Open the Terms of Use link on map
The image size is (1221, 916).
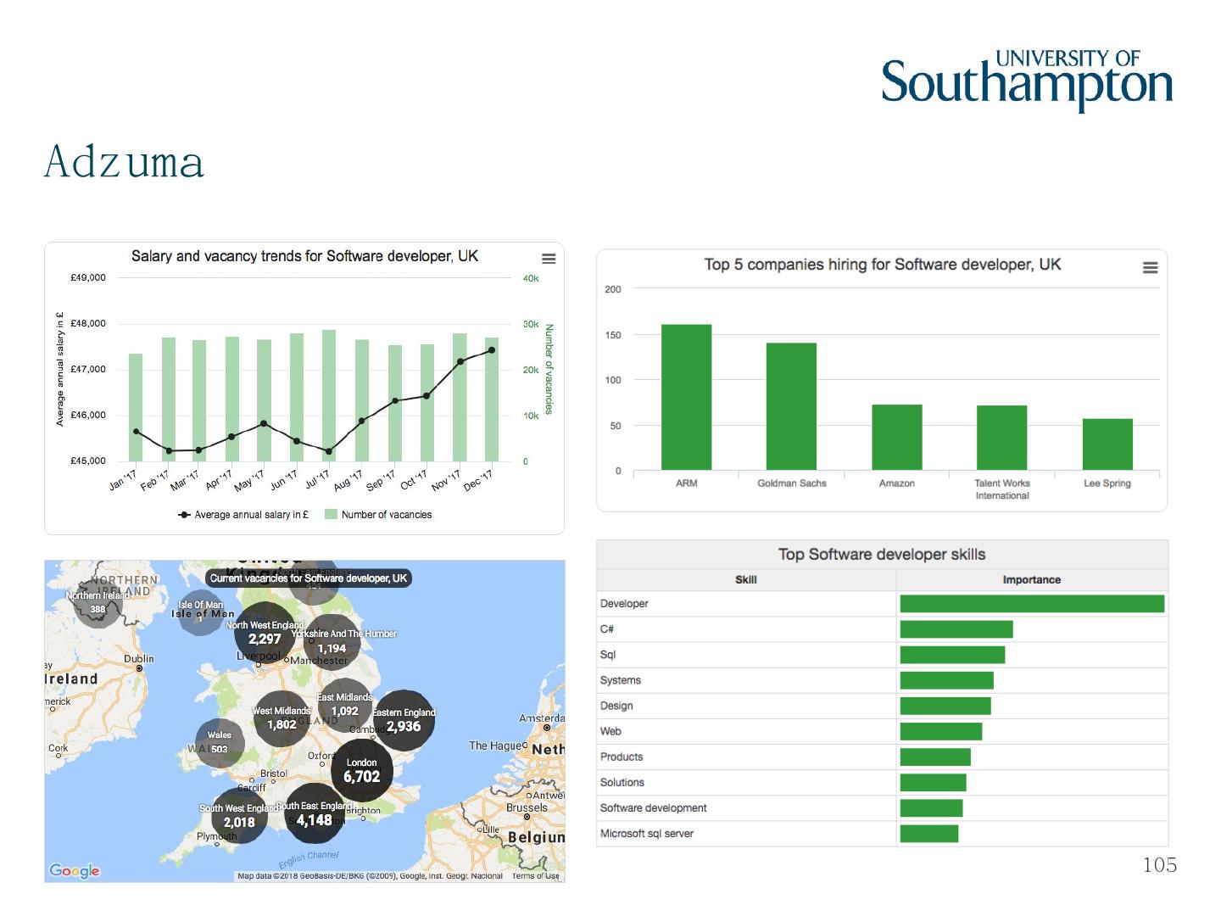tap(536, 876)
